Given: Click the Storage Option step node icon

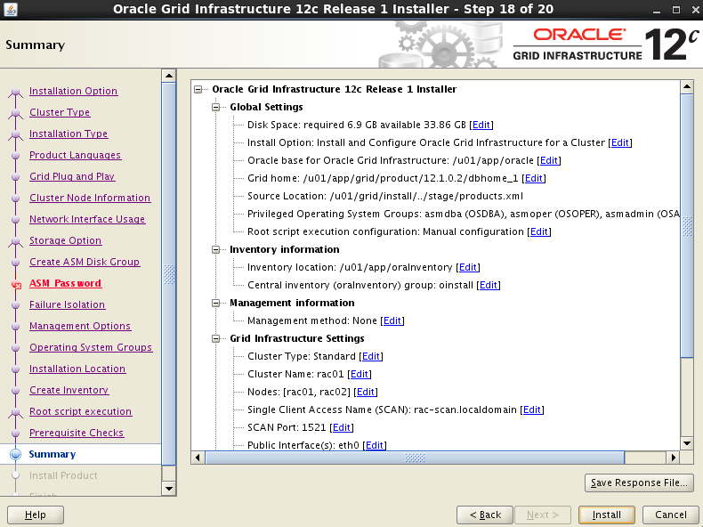Looking at the screenshot, I should tap(16, 241).
